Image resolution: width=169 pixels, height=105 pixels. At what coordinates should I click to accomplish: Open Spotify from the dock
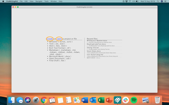134,100
